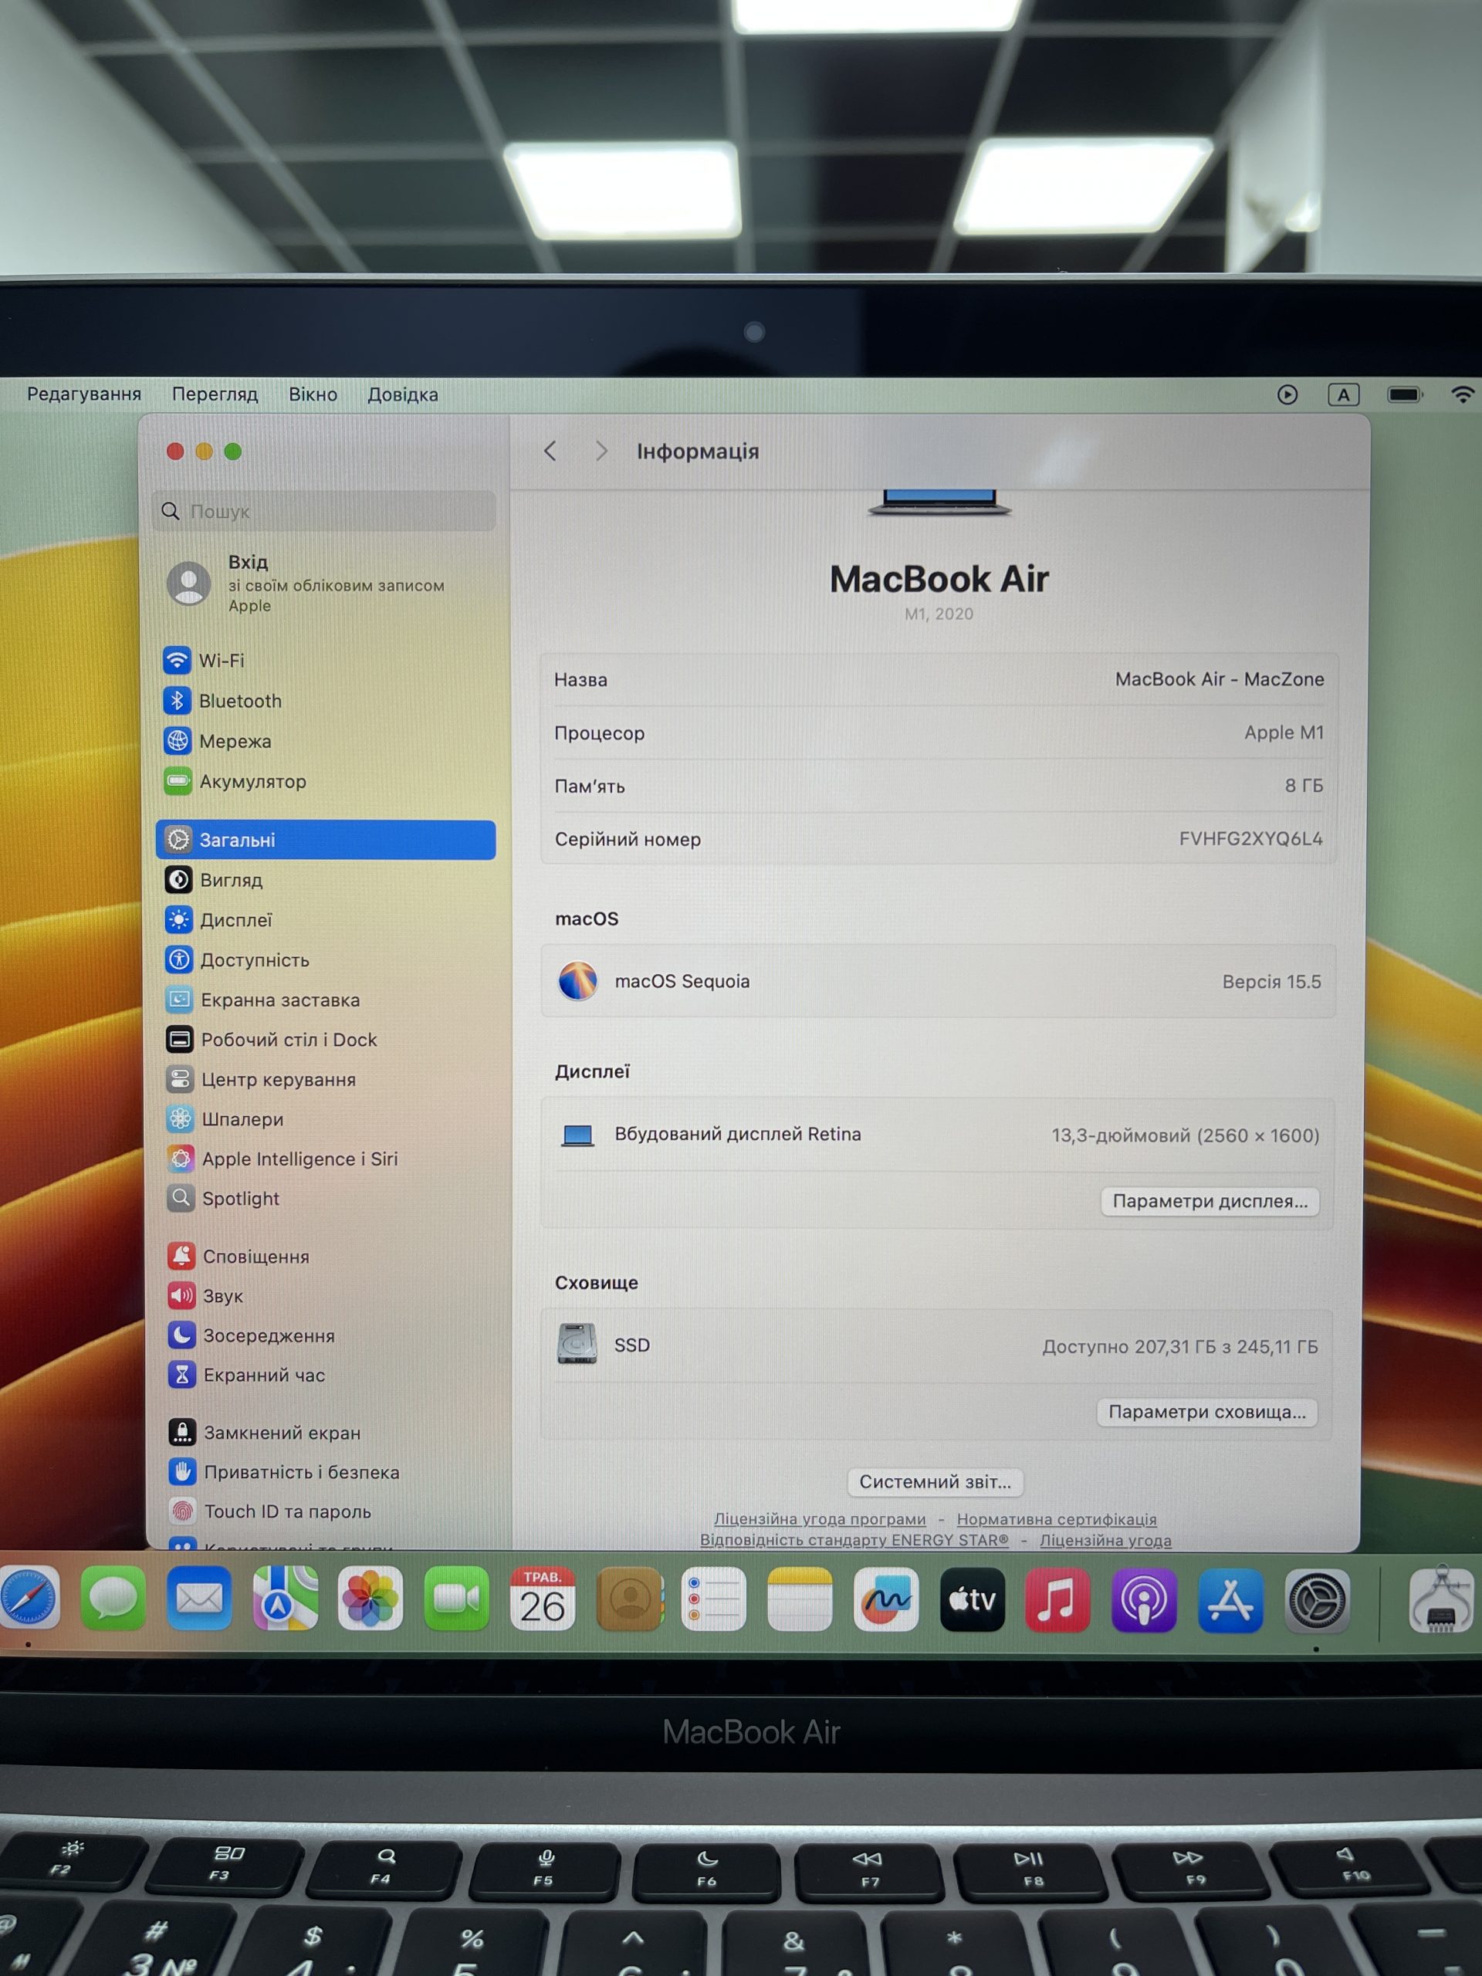
Task: Open Шпалери wallpaper settings
Action: (225, 1118)
